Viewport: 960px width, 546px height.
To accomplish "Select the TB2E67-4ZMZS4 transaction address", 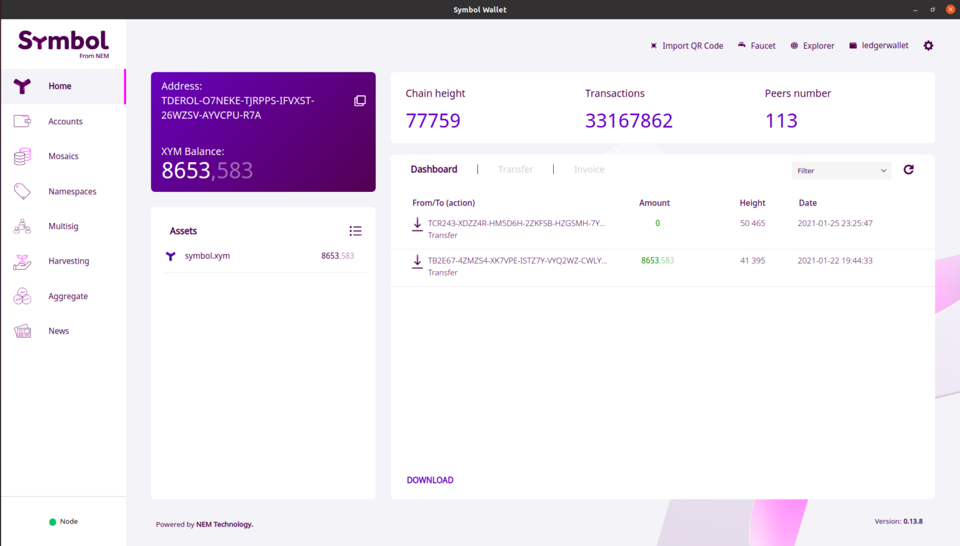I will 517,261.
